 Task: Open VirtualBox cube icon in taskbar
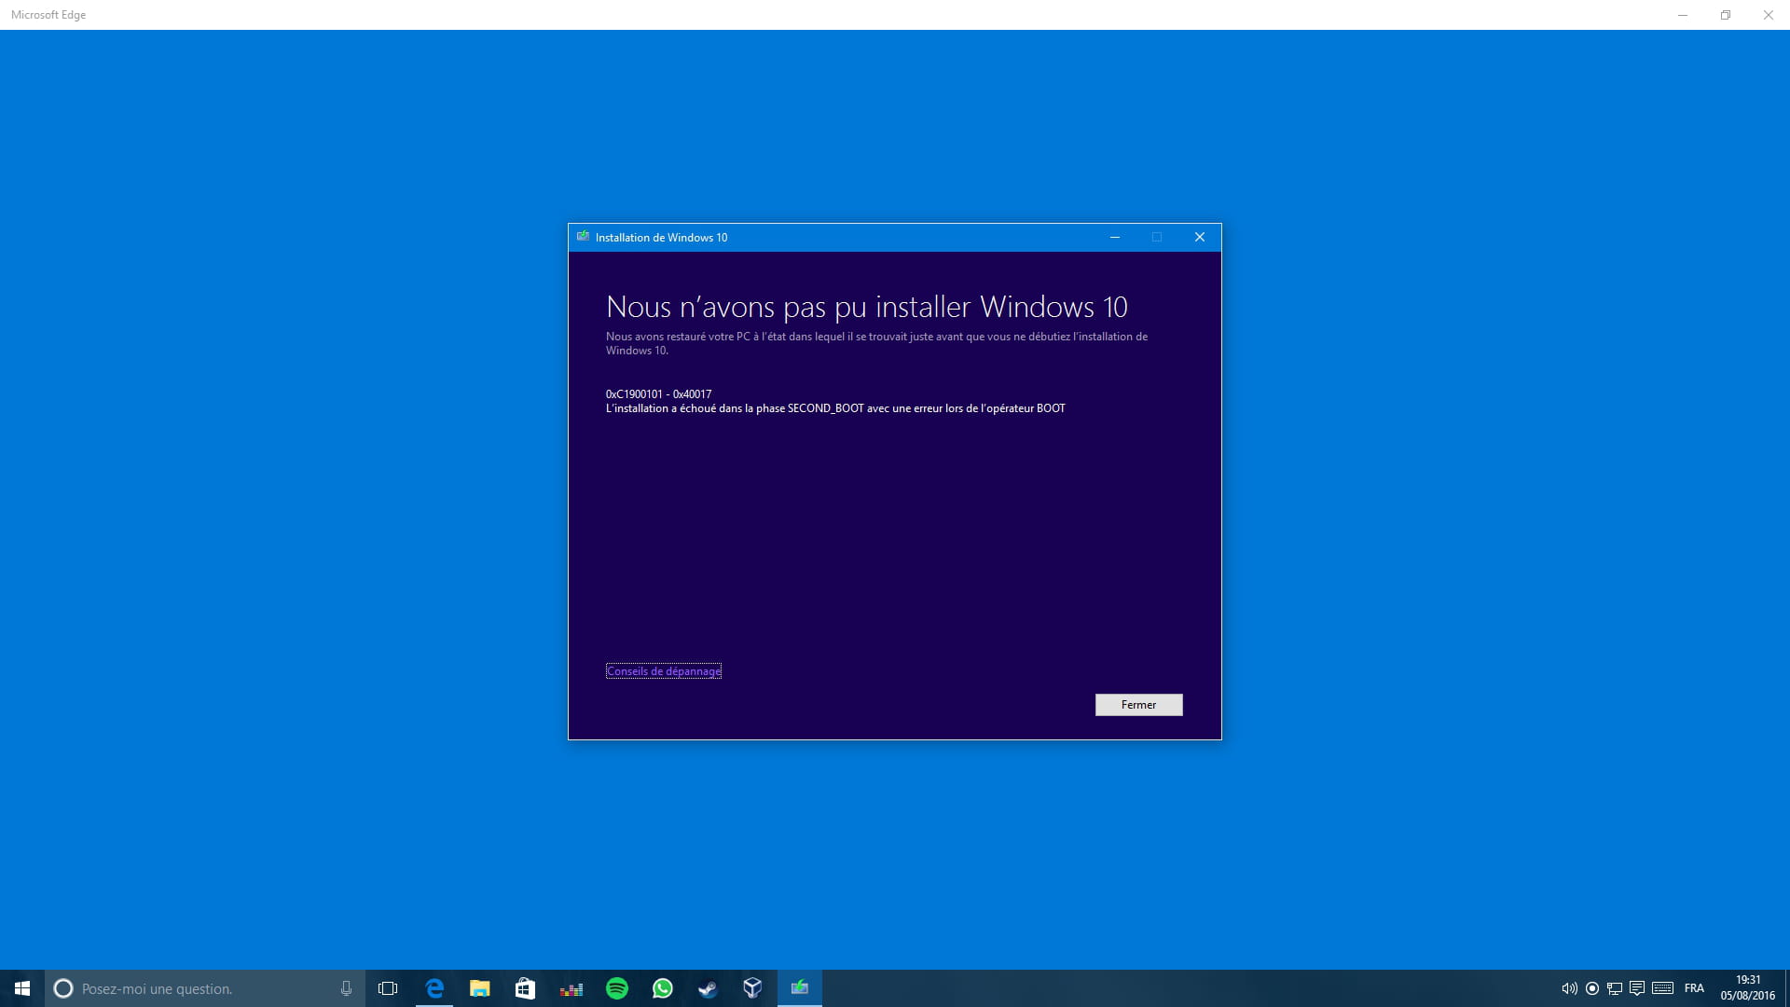tap(752, 988)
